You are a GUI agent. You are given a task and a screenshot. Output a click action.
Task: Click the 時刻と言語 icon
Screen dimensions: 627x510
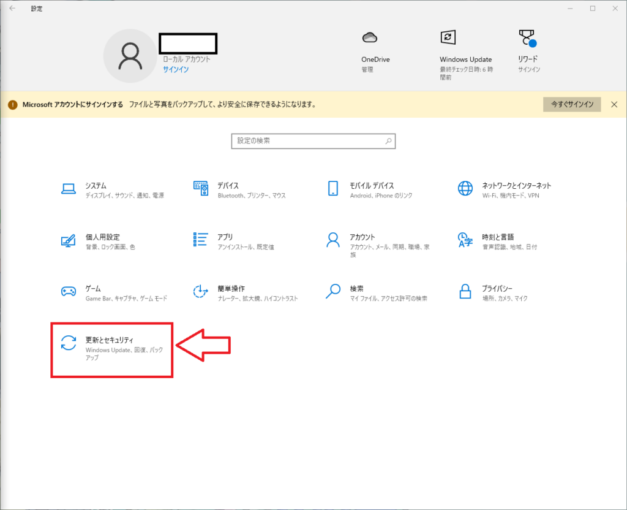point(465,240)
